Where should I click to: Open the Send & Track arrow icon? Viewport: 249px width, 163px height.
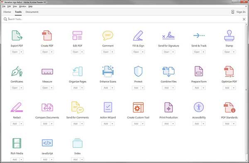[x=199, y=35]
